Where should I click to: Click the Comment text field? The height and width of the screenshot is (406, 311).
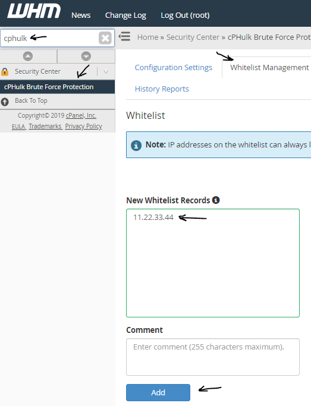(x=213, y=357)
